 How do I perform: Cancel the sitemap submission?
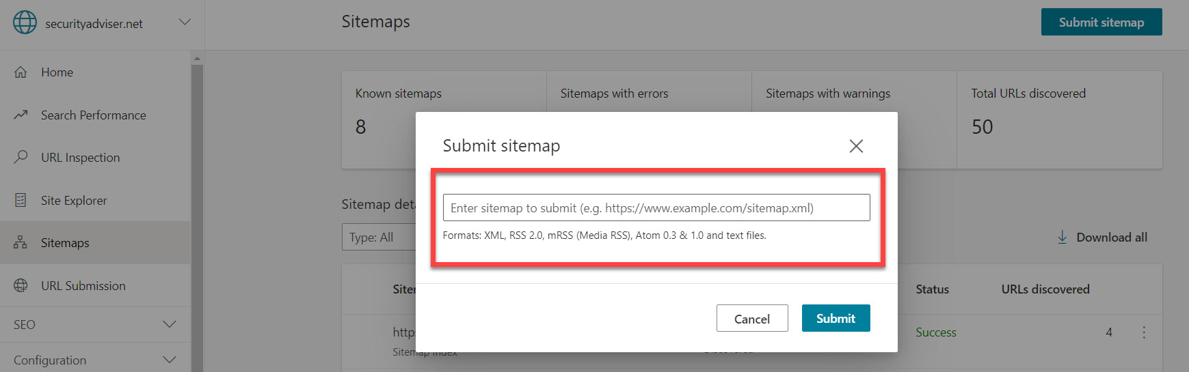pyautogui.click(x=752, y=319)
